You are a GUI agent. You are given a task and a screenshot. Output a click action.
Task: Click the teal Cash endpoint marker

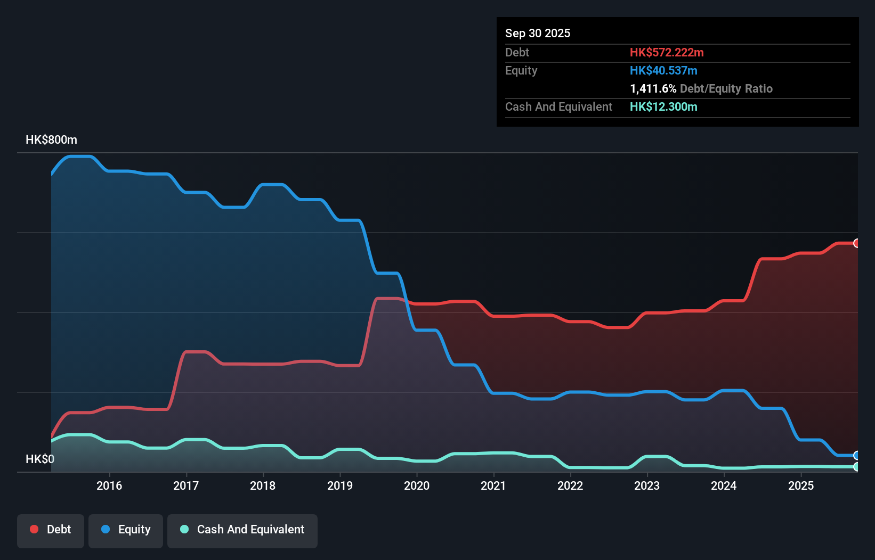point(857,467)
